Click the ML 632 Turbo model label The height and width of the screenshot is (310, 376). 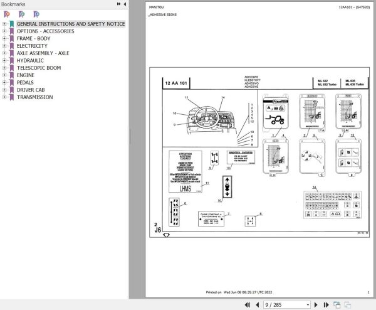point(327,84)
